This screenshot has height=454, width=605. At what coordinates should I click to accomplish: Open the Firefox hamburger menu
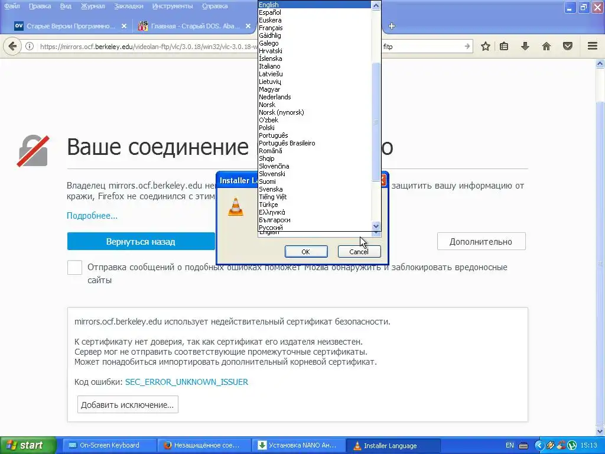[593, 46]
